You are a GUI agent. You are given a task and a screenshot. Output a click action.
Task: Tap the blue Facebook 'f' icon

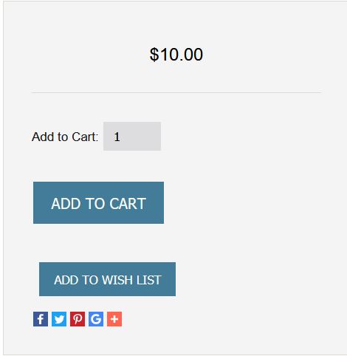pos(41,319)
